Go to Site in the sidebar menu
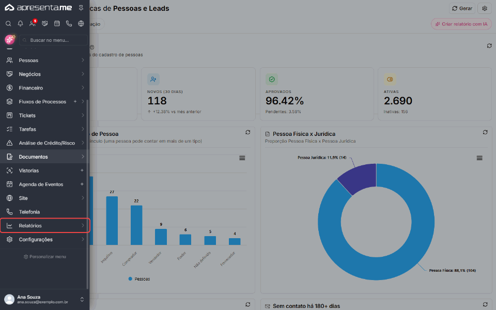 [44, 198]
